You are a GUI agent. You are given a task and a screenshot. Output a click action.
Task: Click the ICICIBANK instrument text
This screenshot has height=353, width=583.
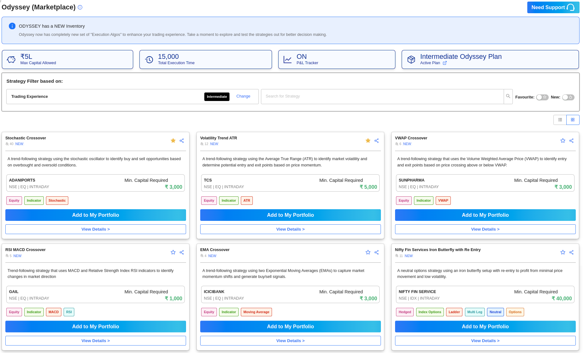(x=214, y=292)
